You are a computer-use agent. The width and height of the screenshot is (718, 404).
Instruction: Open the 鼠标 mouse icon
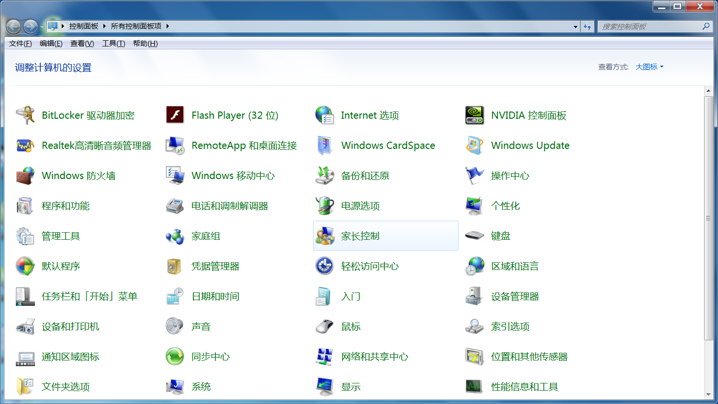pyautogui.click(x=325, y=326)
